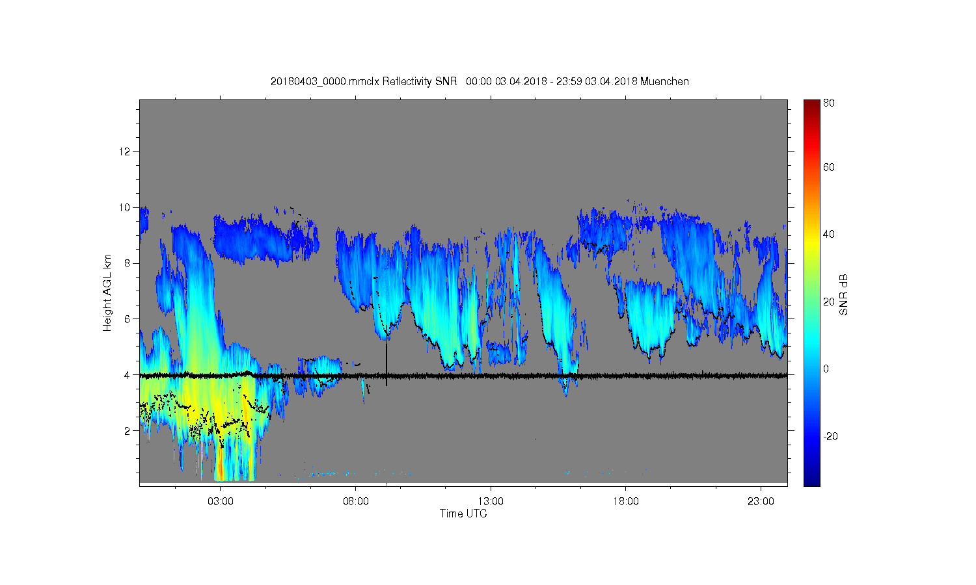This screenshot has height=585, width=976.
Task: Click the 03:00 time tick label
Action: [221, 502]
